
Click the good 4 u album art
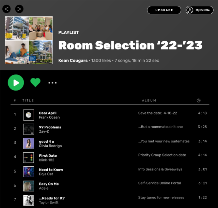29,143
